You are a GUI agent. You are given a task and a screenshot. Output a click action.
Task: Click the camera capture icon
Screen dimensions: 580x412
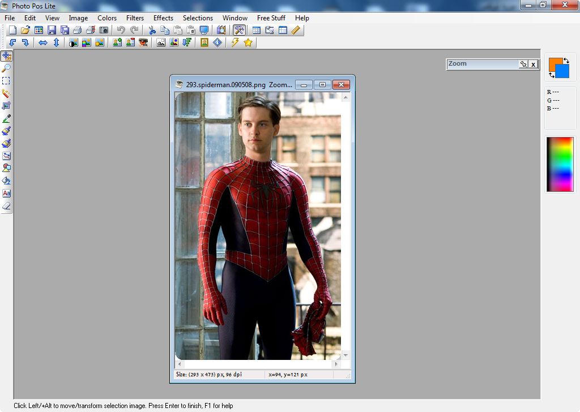[x=104, y=31]
